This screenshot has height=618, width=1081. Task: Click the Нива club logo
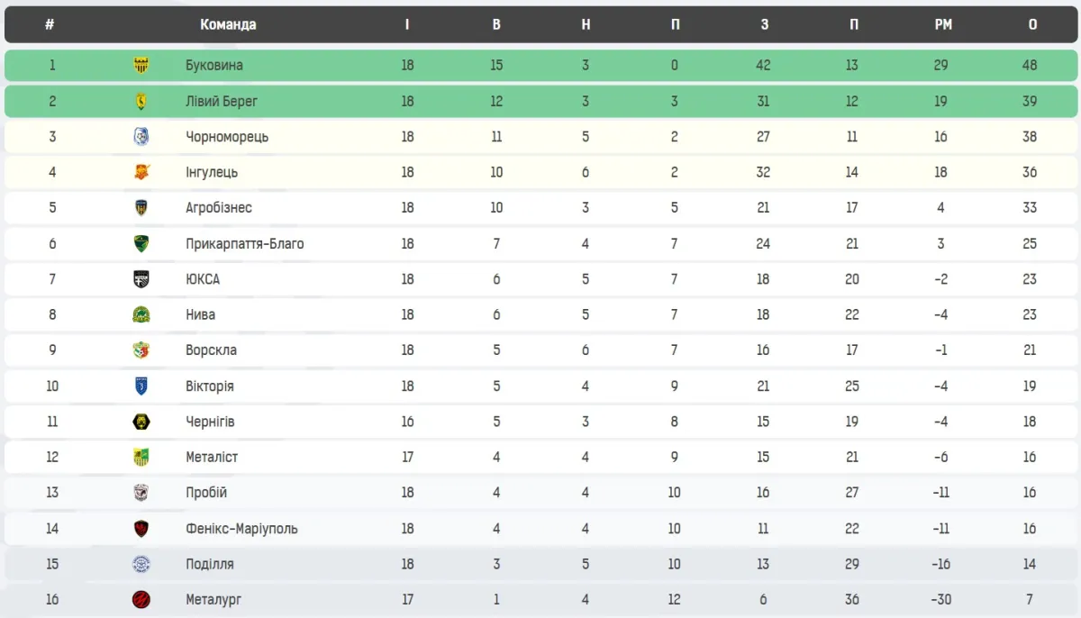141,315
